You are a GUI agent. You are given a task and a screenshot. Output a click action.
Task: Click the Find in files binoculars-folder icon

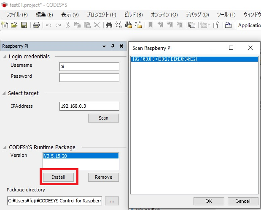(129, 25)
